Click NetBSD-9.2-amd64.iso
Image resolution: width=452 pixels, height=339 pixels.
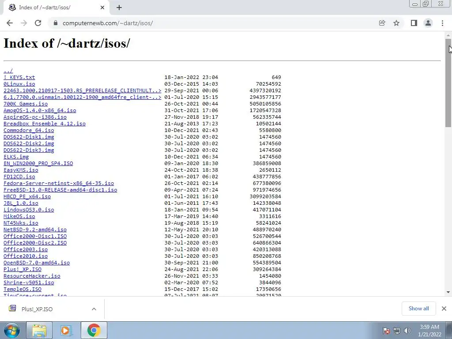[x=35, y=230]
